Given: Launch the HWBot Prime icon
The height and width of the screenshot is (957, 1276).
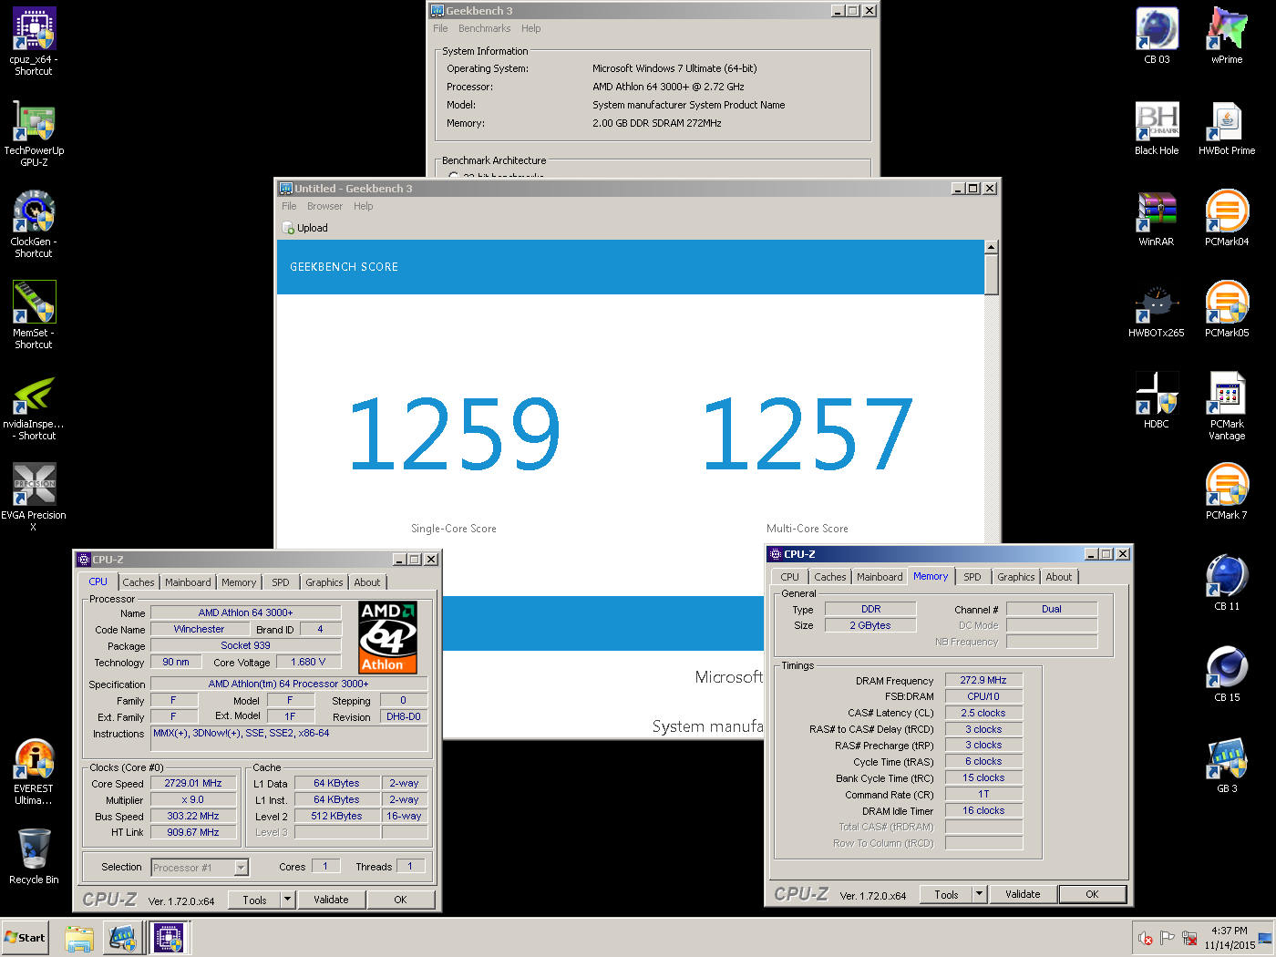Looking at the screenshot, I should click(x=1227, y=128).
